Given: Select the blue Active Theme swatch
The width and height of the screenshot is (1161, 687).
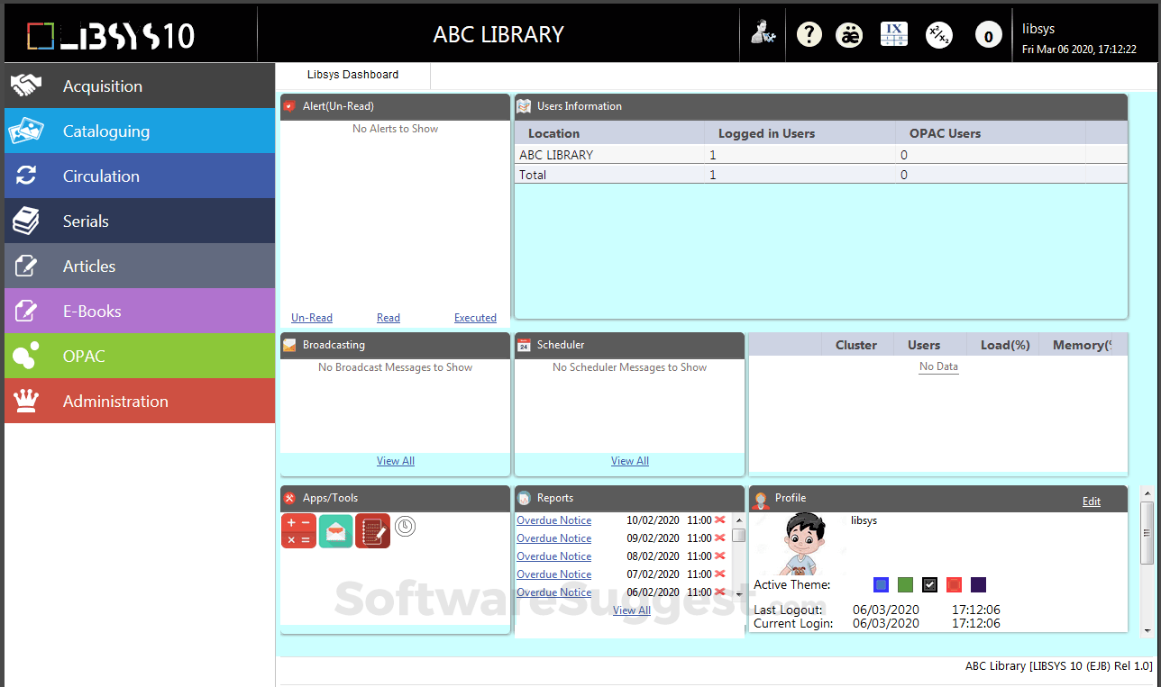Looking at the screenshot, I should (881, 584).
